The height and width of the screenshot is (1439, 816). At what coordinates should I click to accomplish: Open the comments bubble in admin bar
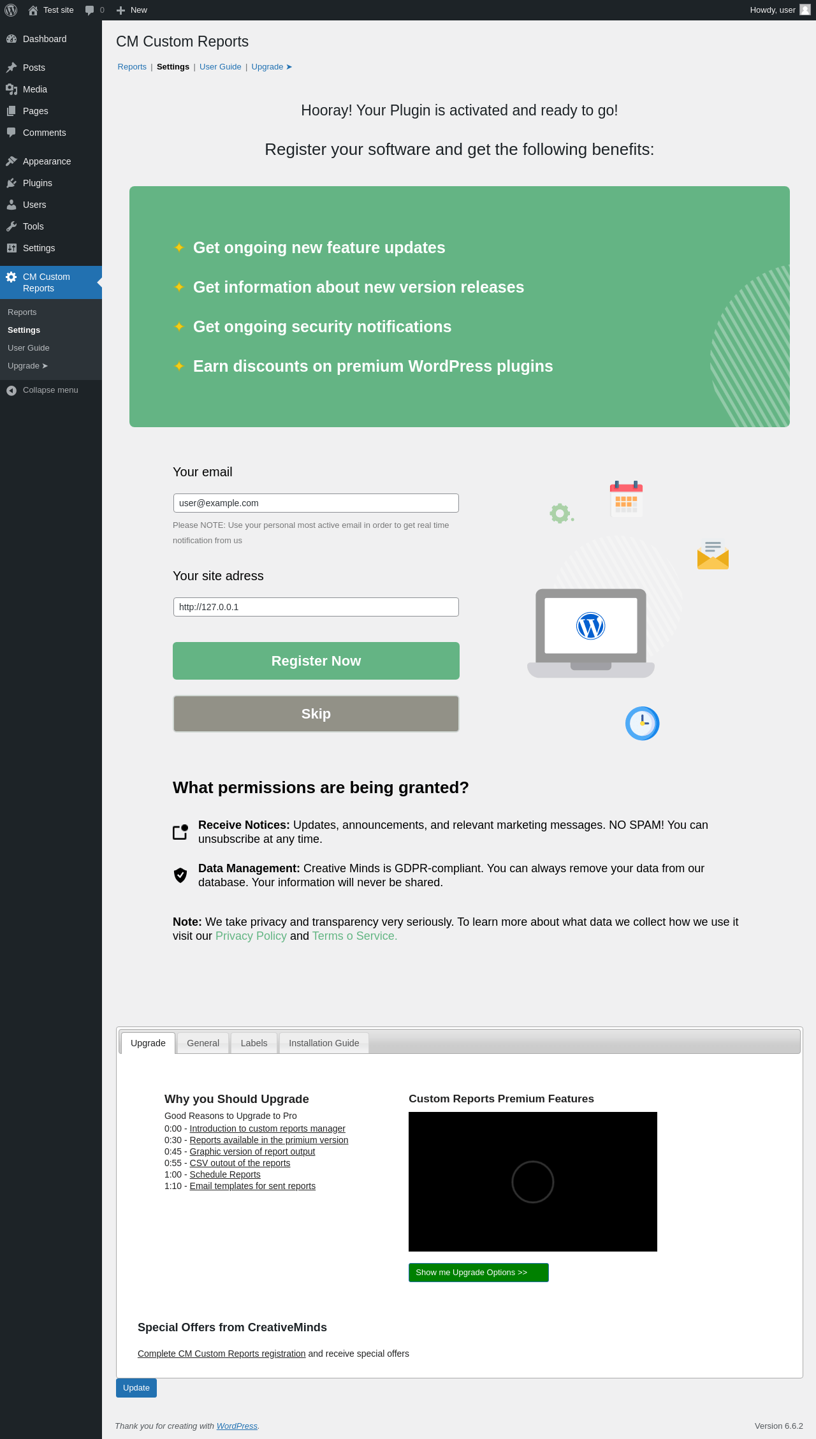(89, 10)
